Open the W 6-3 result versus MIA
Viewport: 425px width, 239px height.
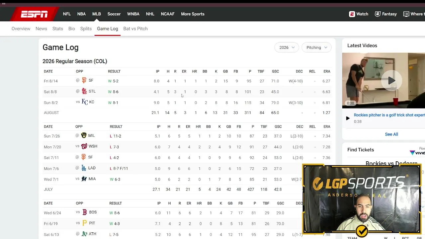115,179
